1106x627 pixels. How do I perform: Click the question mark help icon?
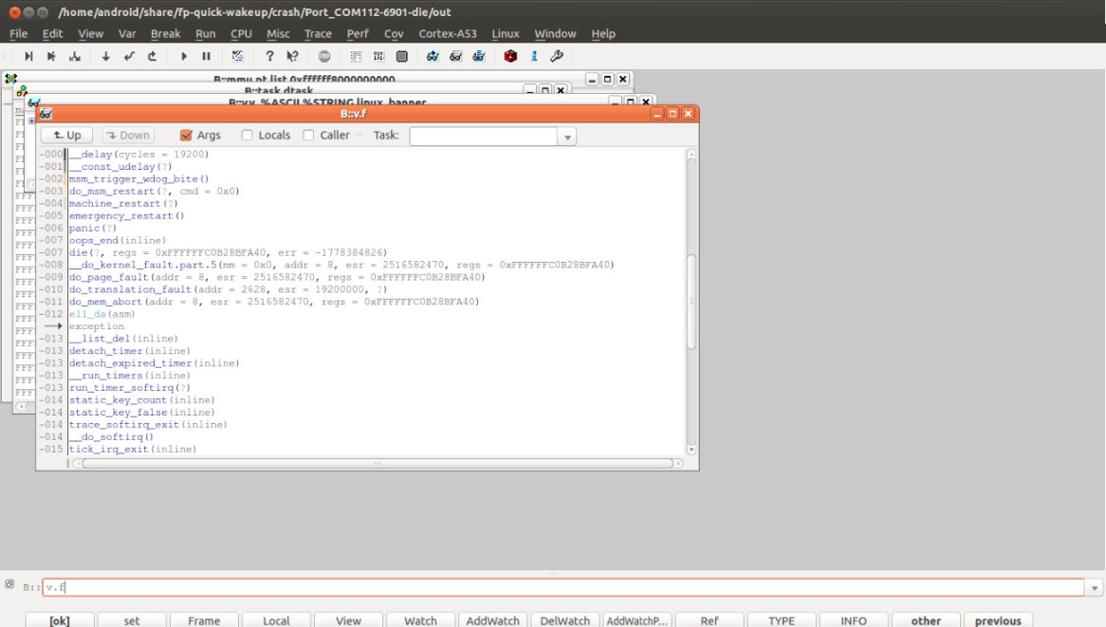[269, 56]
